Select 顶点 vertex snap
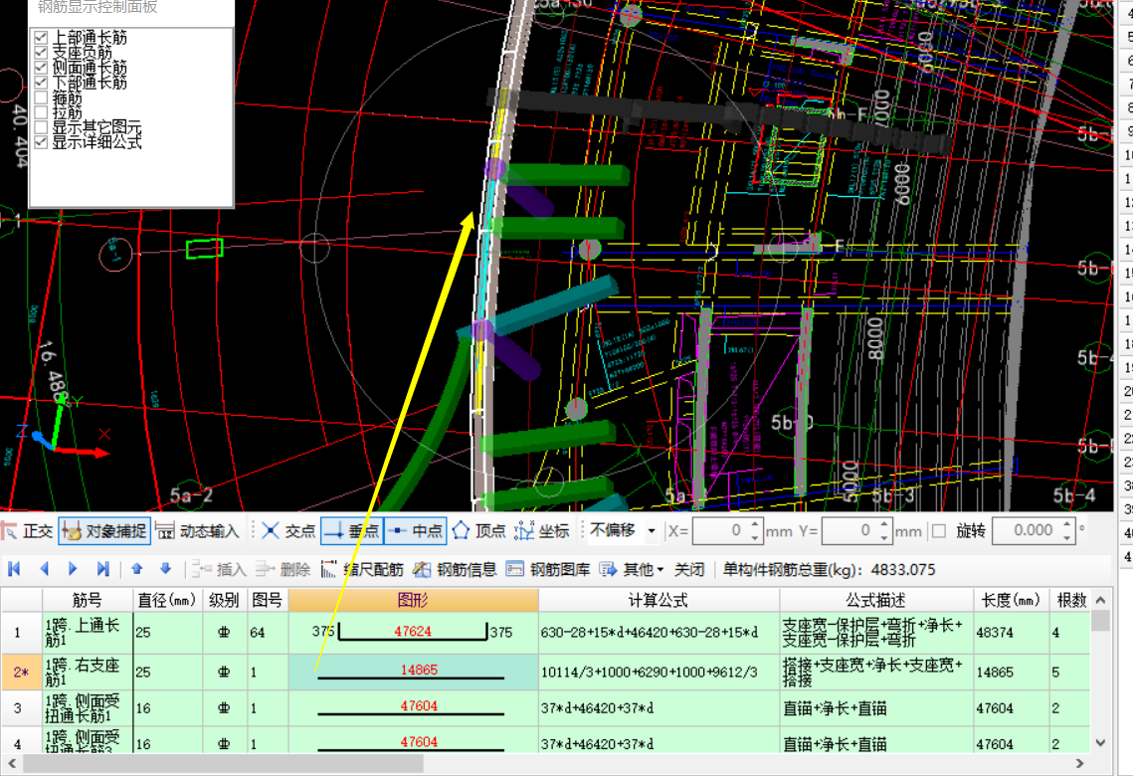 479,531
